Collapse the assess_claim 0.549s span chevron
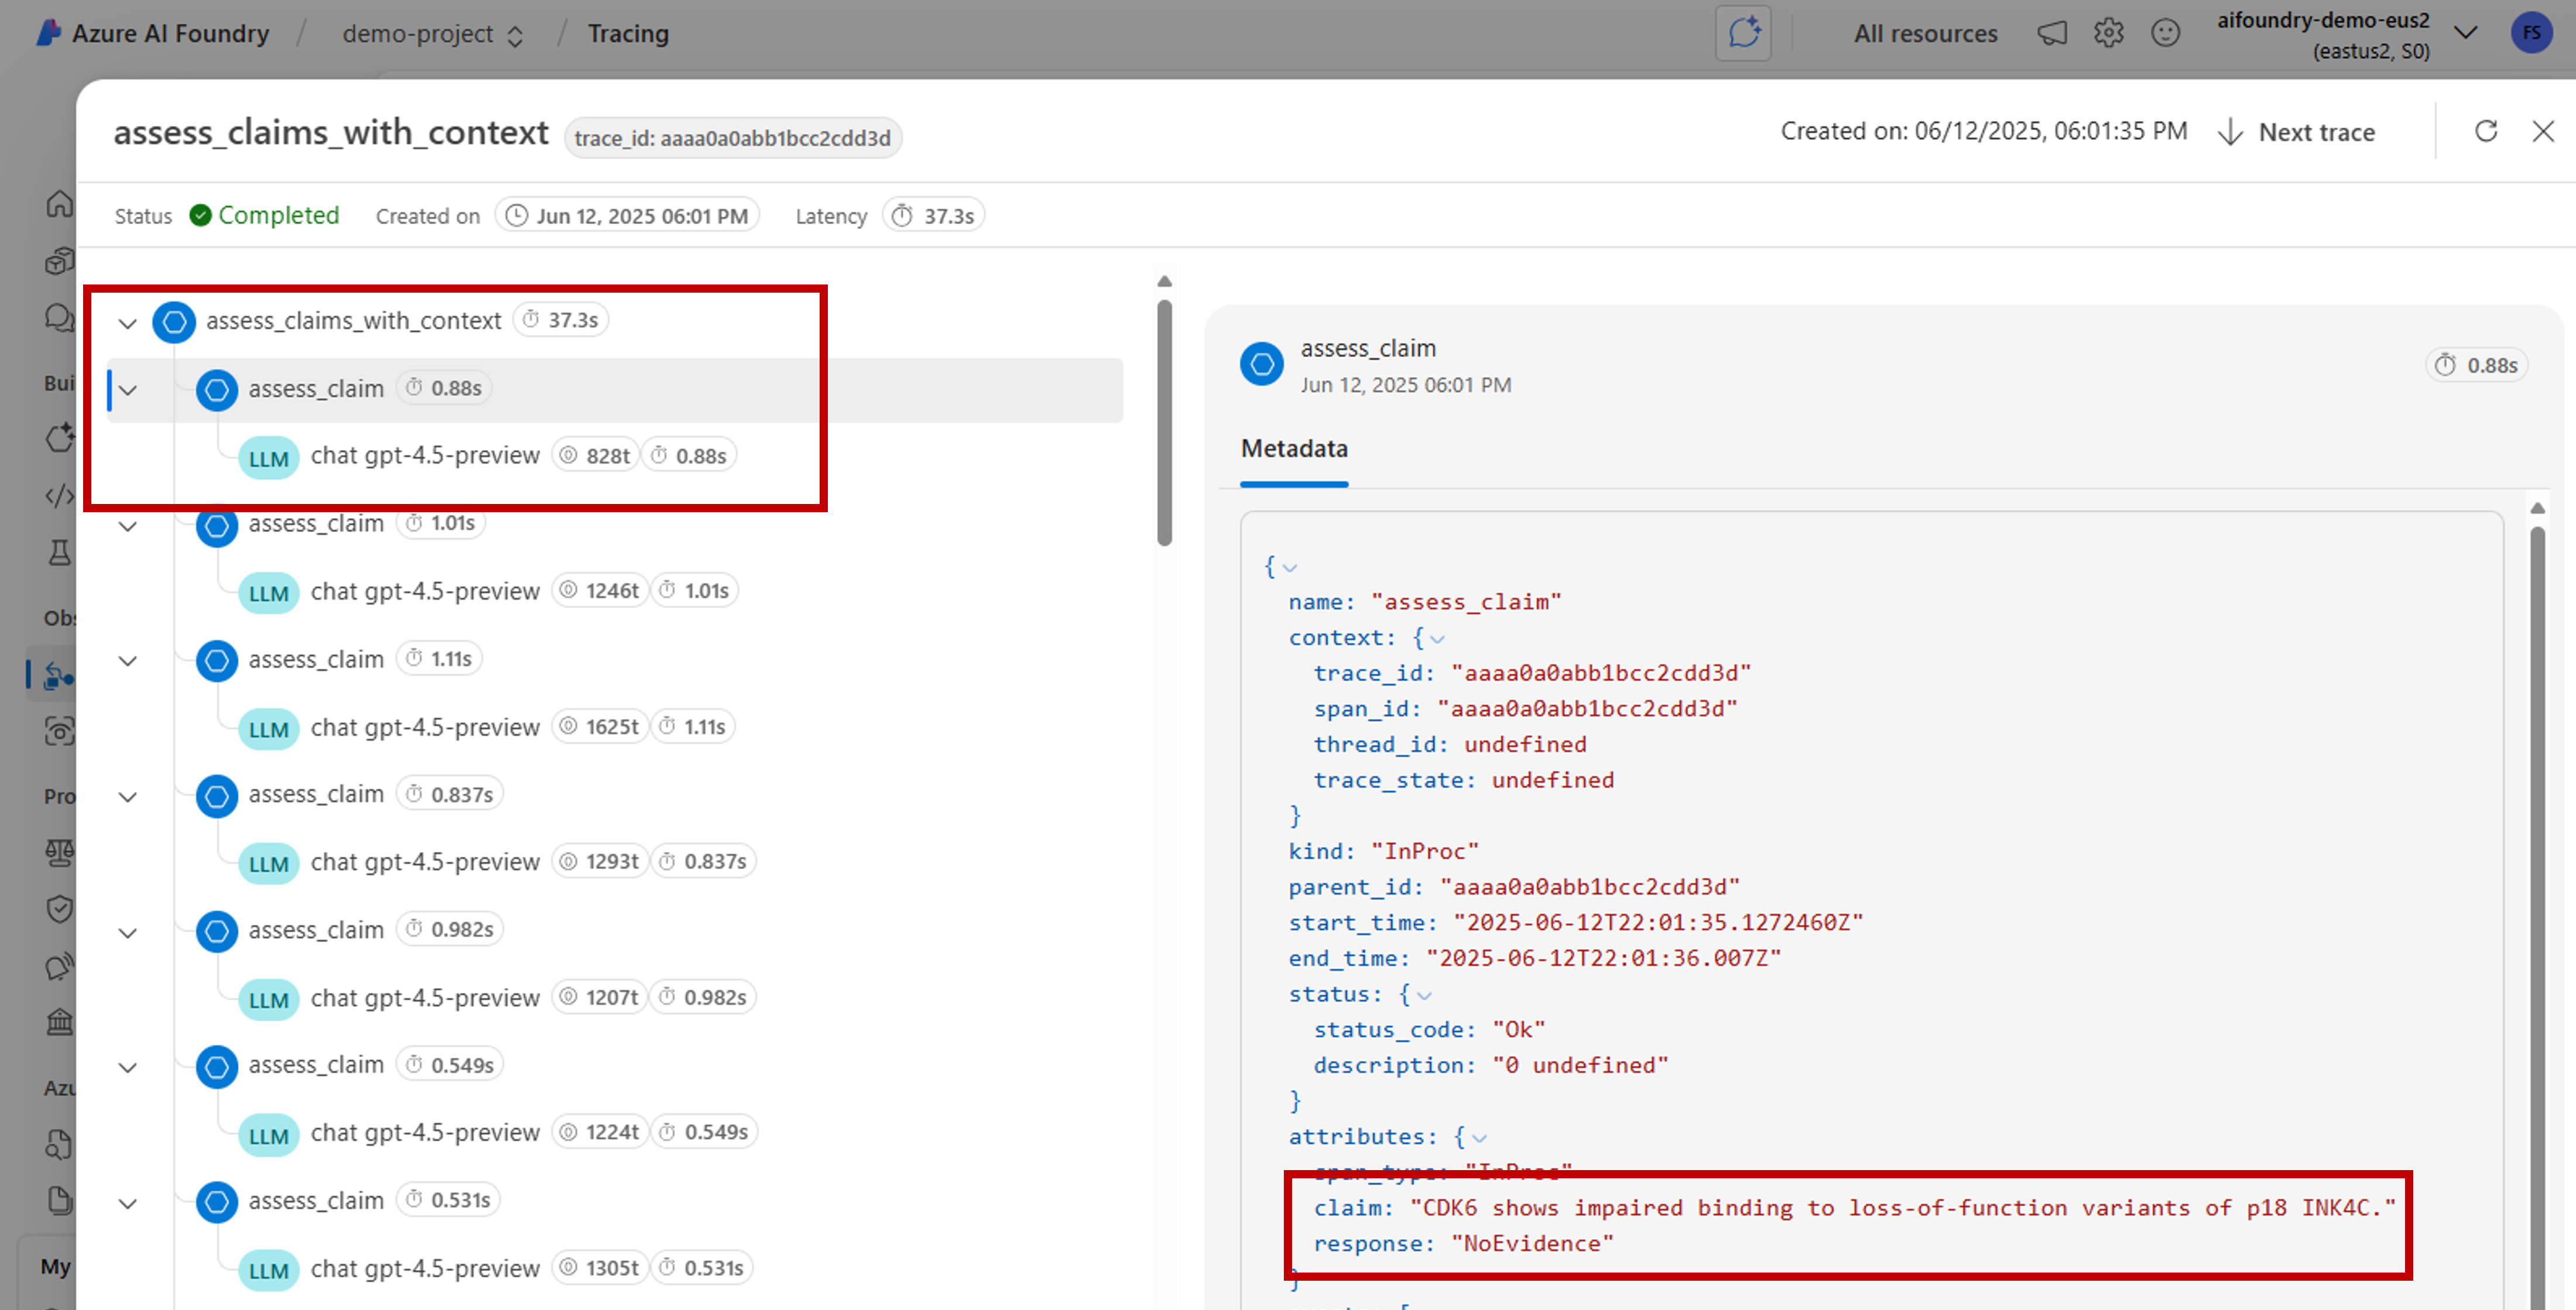Screen dimensions: 2576x1310 [127, 1067]
